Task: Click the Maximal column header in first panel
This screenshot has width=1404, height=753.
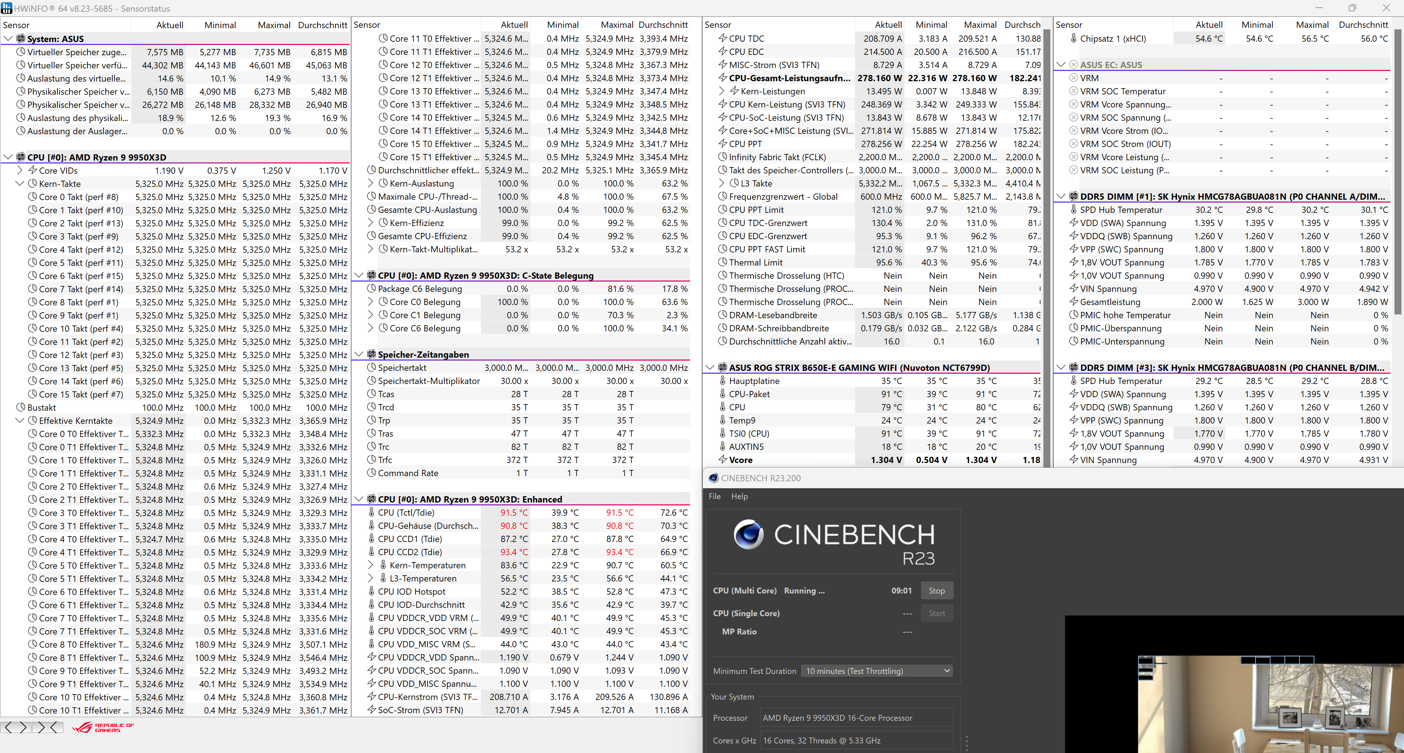Action: click(274, 25)
